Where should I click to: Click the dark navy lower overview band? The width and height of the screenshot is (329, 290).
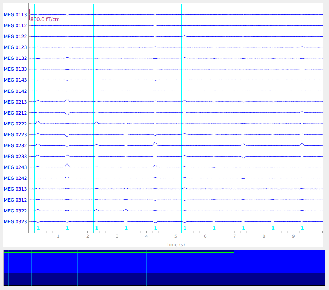point(164,279)
